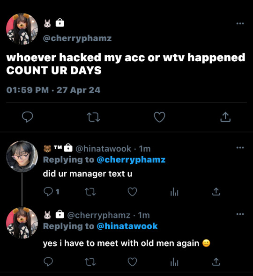The width and height of the screenshot is (253, 276).
Task: Like hinatawook's reply
Action: point(132,192)
